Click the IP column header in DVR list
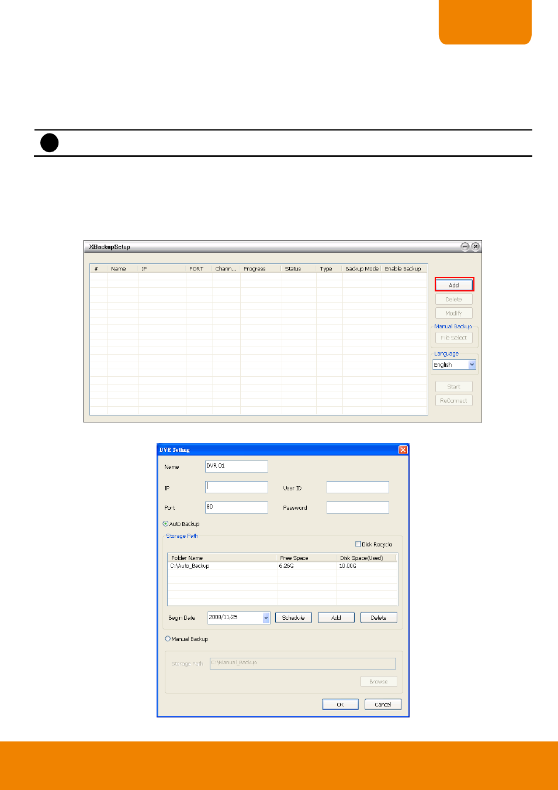This screenshot has height=790, width=558. pyautogui.click(x=162, y=269)
